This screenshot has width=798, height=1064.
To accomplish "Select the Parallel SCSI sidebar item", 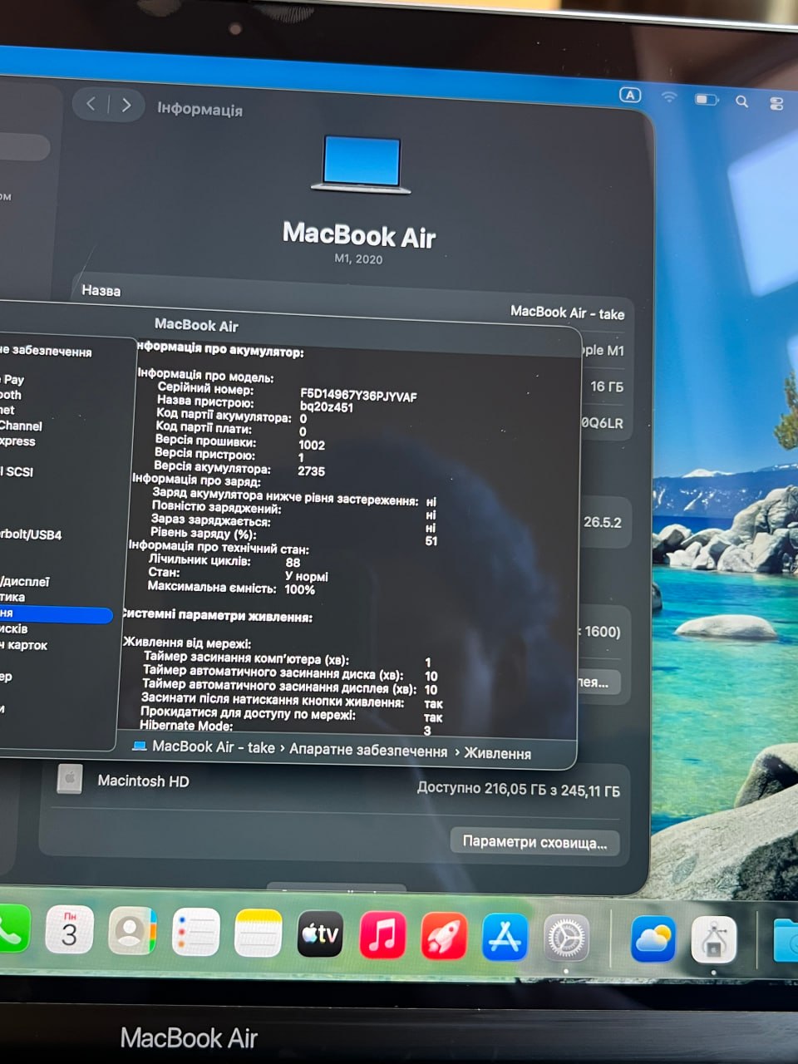I will pyautogui.click(x=17, y=471).
